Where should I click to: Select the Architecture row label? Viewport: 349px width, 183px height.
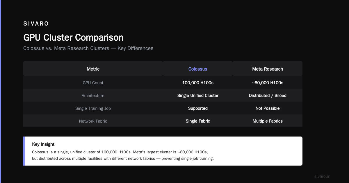pyautogui.click(x=93, y=96)
